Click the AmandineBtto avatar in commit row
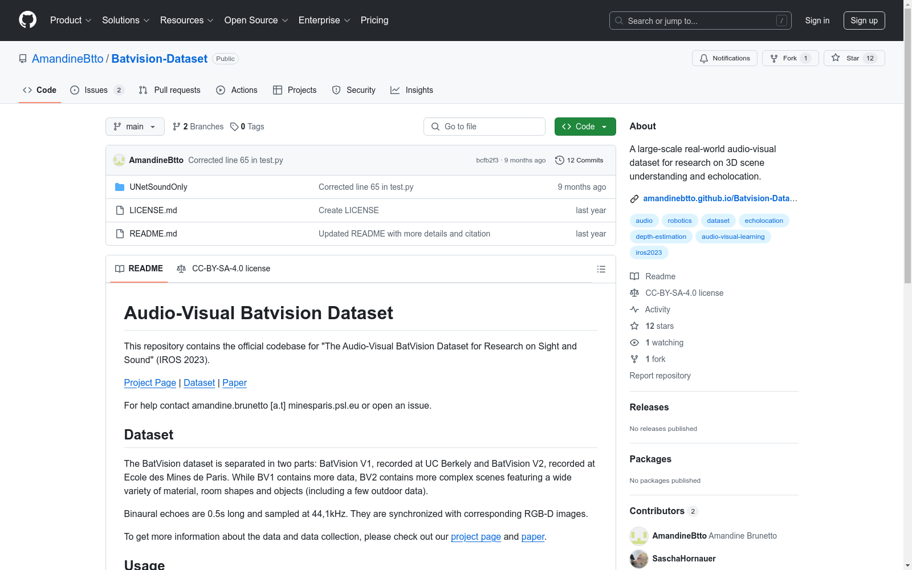This screenshot has height=570, width=912. point(119,160)
